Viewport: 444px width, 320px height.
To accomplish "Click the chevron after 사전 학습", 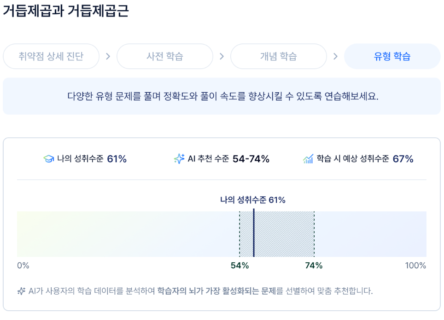I will (x=222, y=56).
